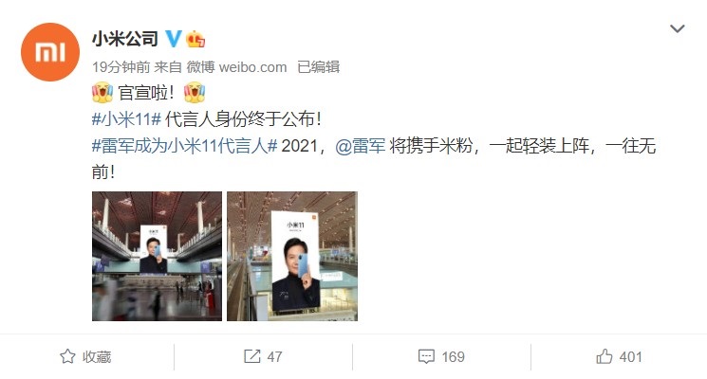Click the crown membership badge icon
The width and height of the screenshot is (707, 379).
(195, 39)
